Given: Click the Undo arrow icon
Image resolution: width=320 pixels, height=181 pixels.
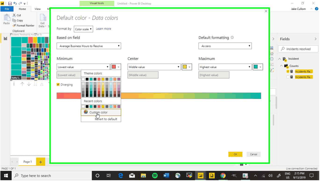Looking at the screenshot, I should click(x=15, y=4).
